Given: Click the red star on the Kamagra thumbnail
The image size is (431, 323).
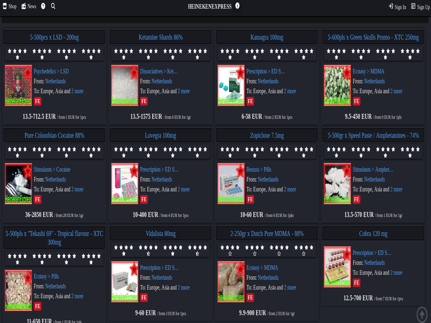Looking at the screenshot, I should pos(240,72).
